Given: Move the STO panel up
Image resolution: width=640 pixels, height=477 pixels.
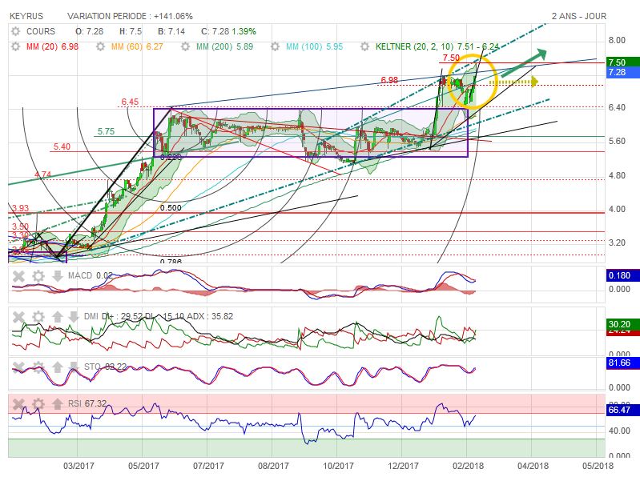Looking at the screenshot, I should [57, 367].
